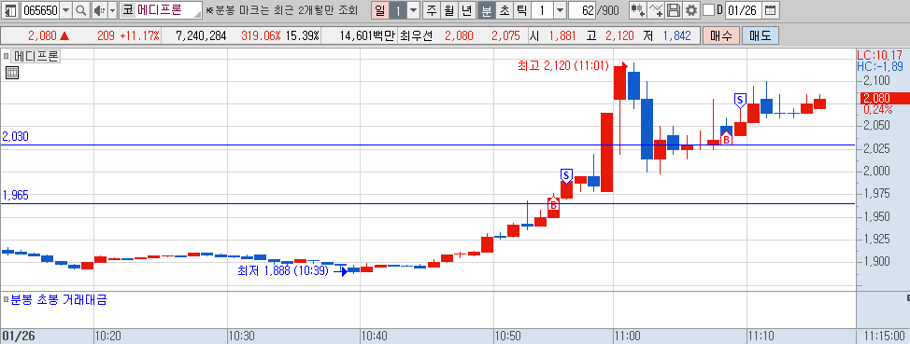The height and width of the screenshot is (344, 910).
Task: Click the 1 button next to 일
Action: (398, 10)
